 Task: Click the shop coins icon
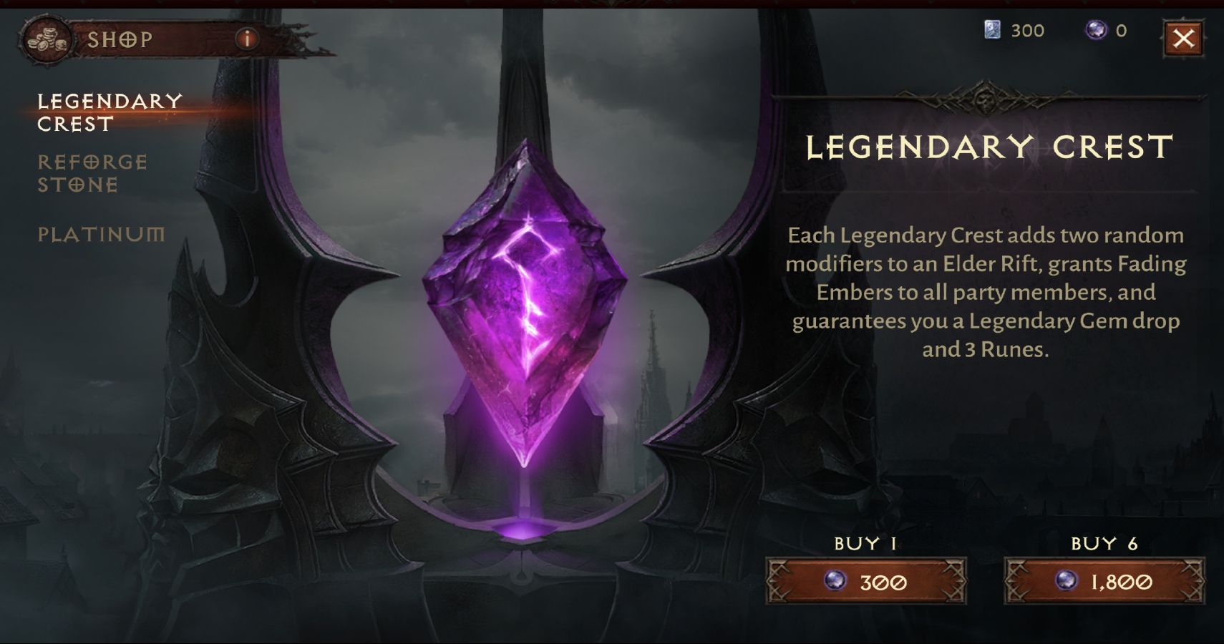tap(47, 40)
